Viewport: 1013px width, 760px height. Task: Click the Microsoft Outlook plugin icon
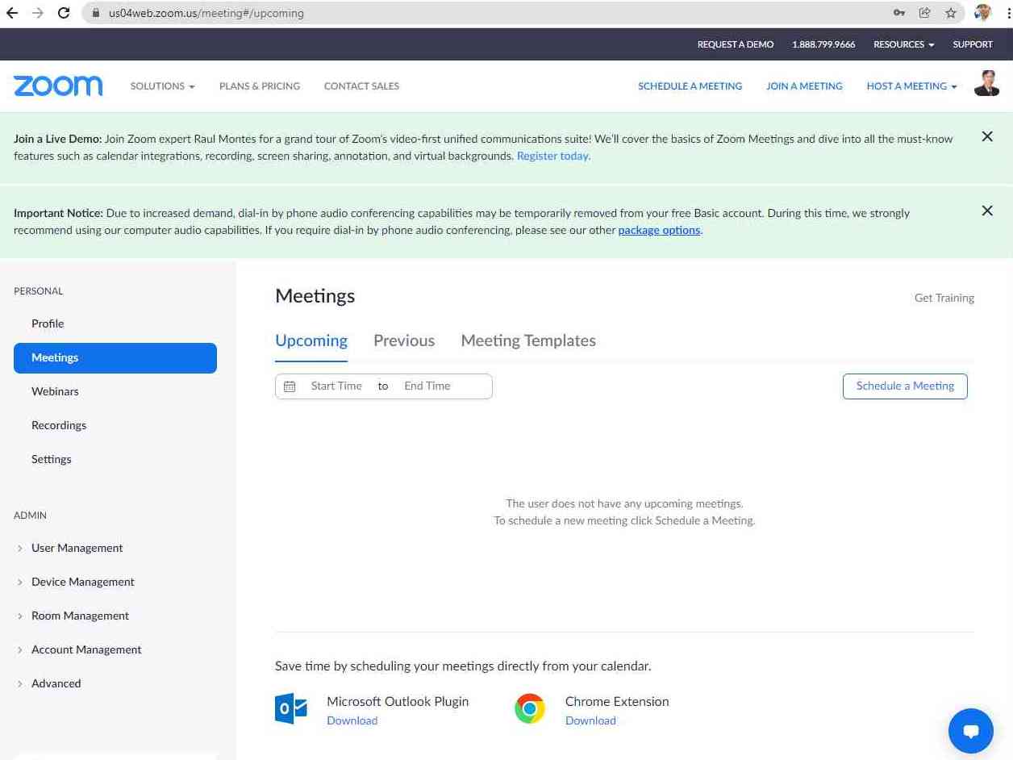point(291,709)
